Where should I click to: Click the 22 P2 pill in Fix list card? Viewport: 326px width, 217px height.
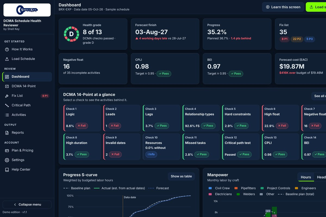pyautogui.click(x=297, y=39)
